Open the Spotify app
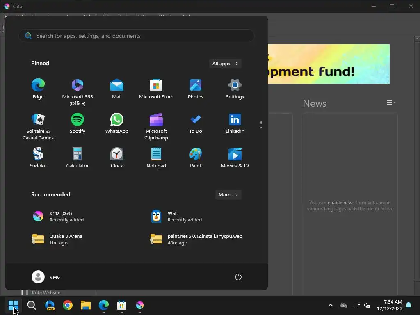The image size is (420, 315). [78, 123]
